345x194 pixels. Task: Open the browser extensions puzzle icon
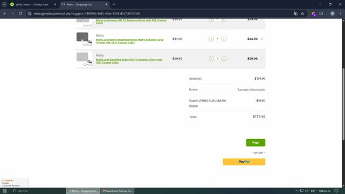[x=321, y=13]
